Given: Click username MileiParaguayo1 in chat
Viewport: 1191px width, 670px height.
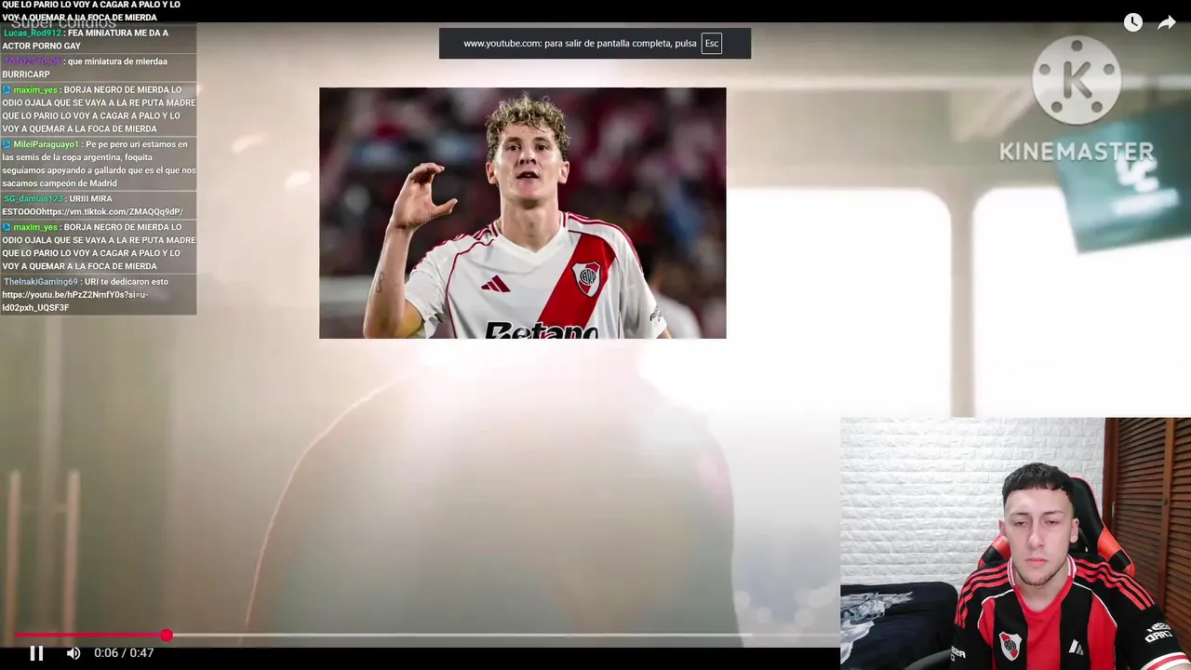Looking at the screenshot, I should tap(46, 144).
